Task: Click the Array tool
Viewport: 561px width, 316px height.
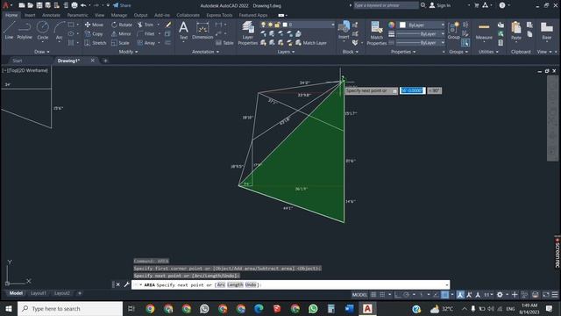Action: click(x=146, y=43)
